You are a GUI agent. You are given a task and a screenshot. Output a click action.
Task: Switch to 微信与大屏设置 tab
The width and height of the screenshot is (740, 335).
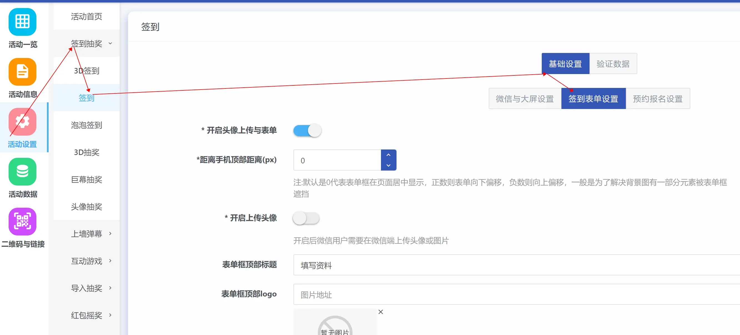[x=525, y=99]
